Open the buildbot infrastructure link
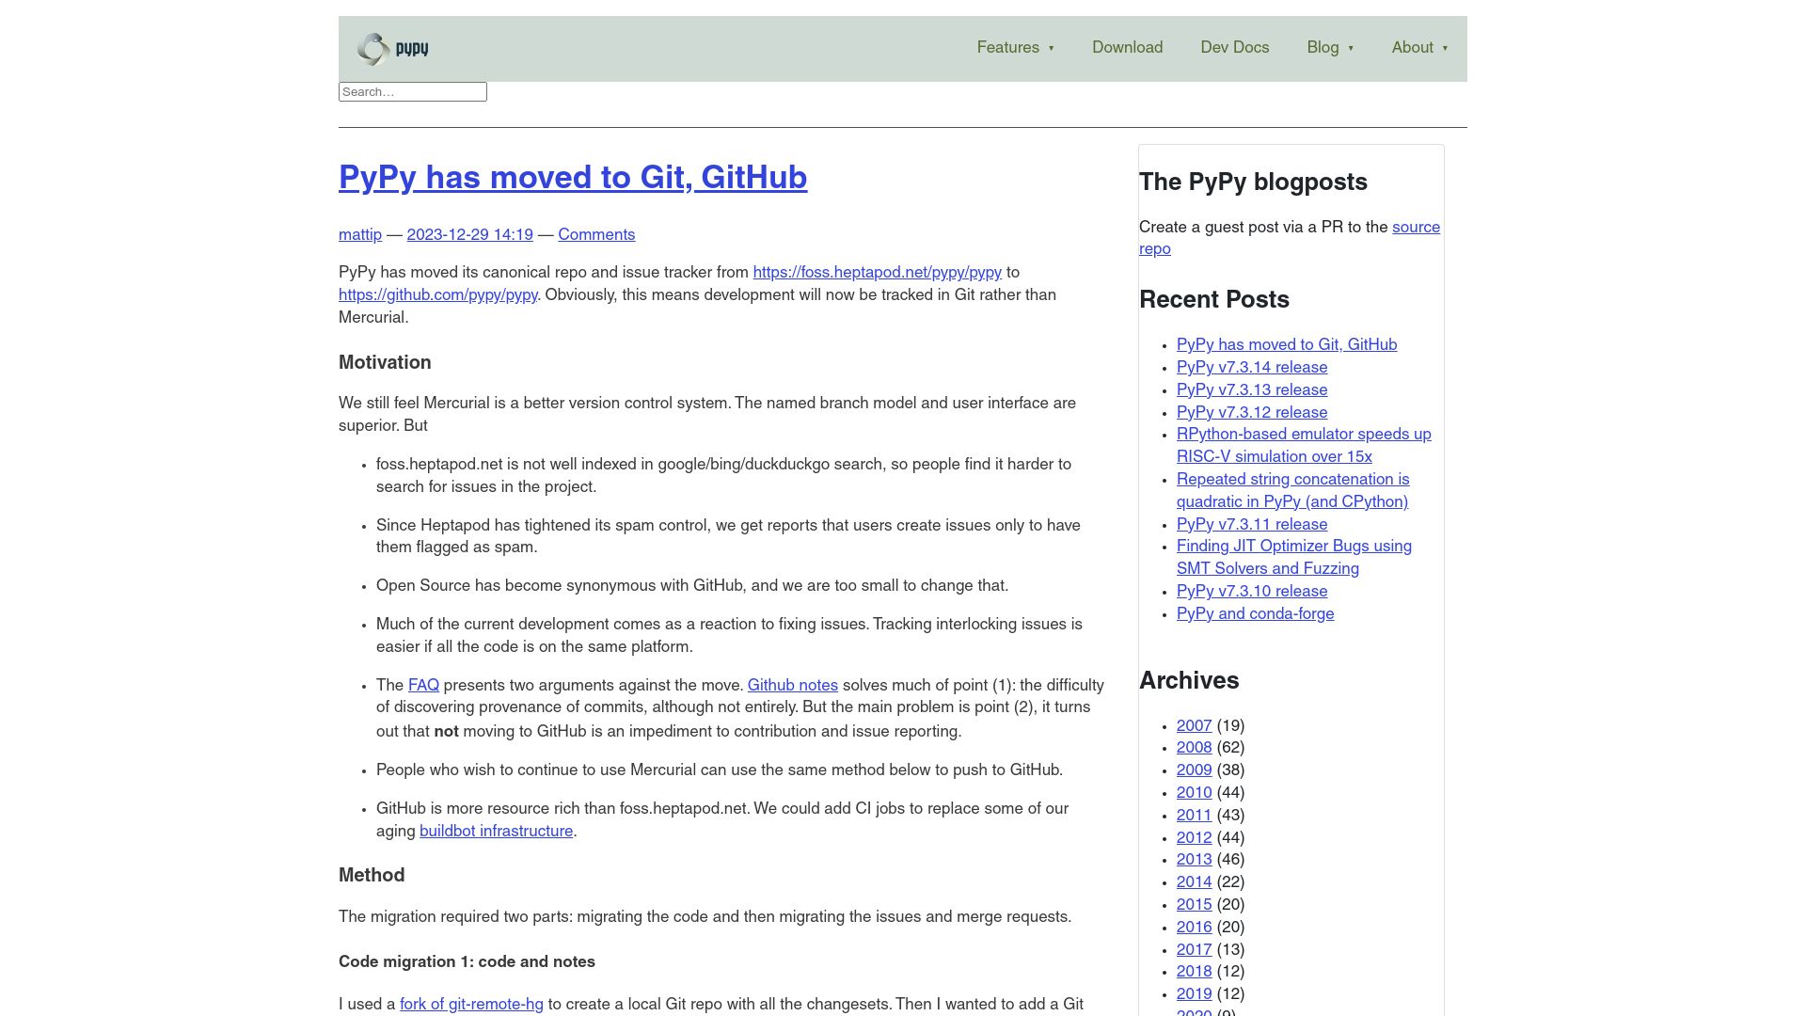The width and height of the screenshot is (1806, 1016). pos(496,832)
